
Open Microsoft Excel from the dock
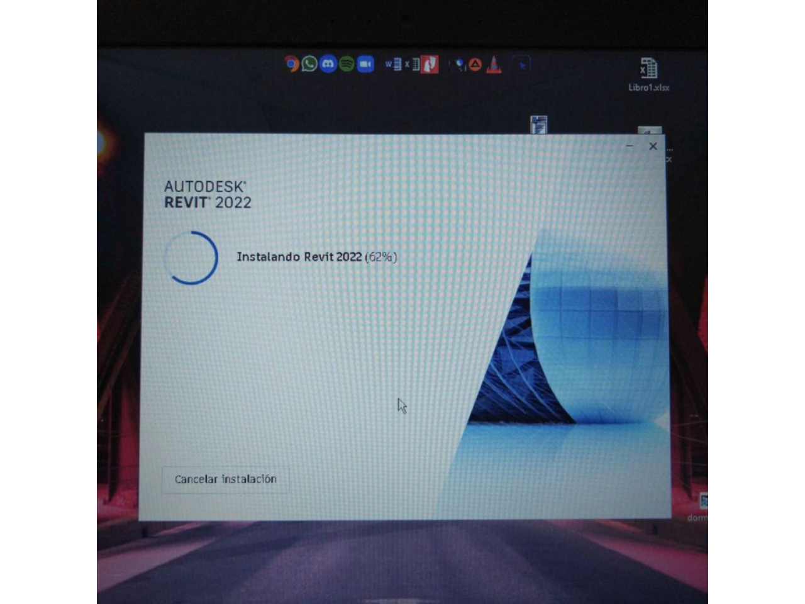[412, 64]
